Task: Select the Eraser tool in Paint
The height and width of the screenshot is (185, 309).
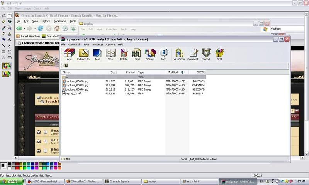Action: (3, 22)
